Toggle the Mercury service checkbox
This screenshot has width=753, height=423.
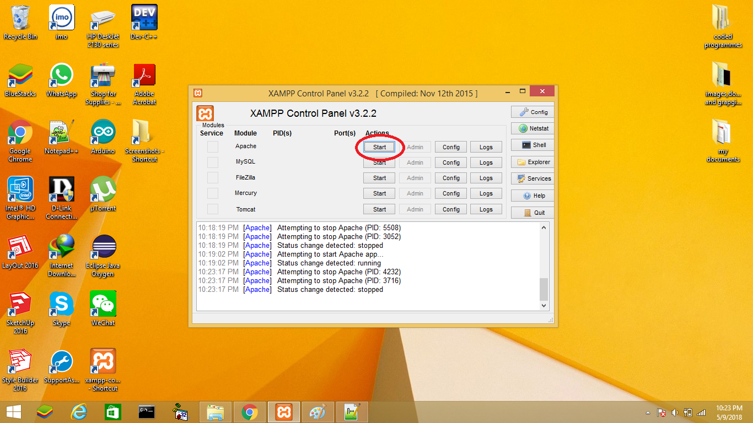pos(213,193)
